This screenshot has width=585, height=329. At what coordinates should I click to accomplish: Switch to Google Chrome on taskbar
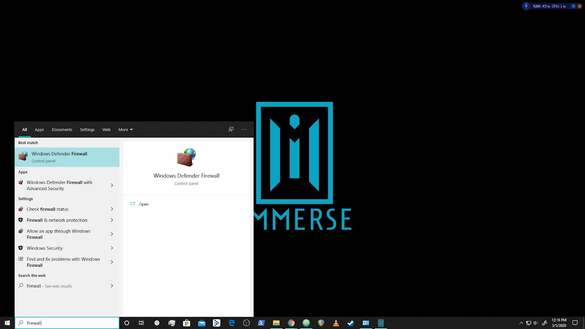pyautogui.click(x=291, y=323)
